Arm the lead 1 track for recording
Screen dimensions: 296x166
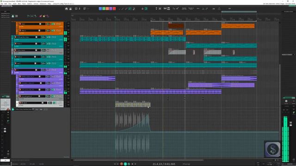point(16,64)
